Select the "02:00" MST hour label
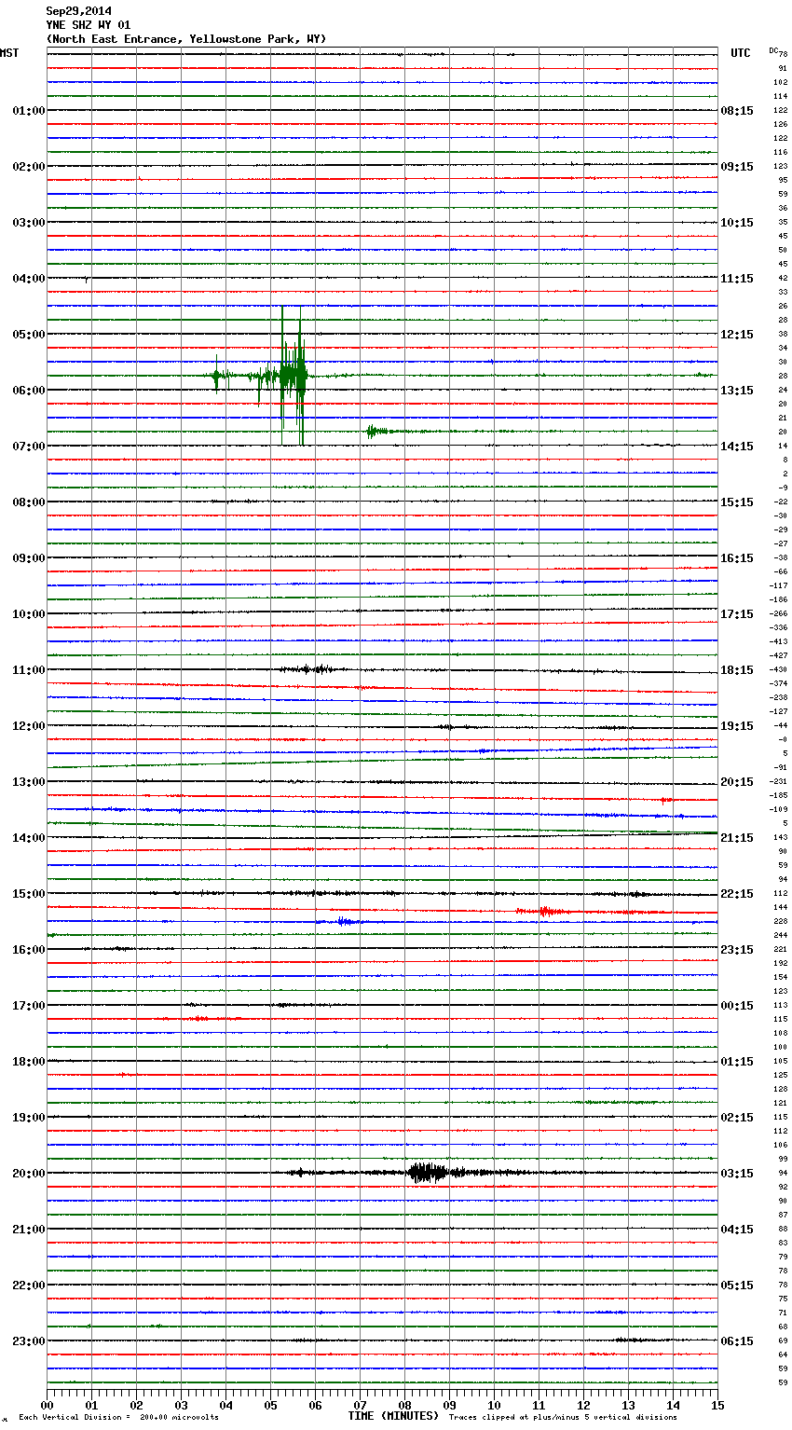The width and height of the screenshot is (792, 1430). 29,167
